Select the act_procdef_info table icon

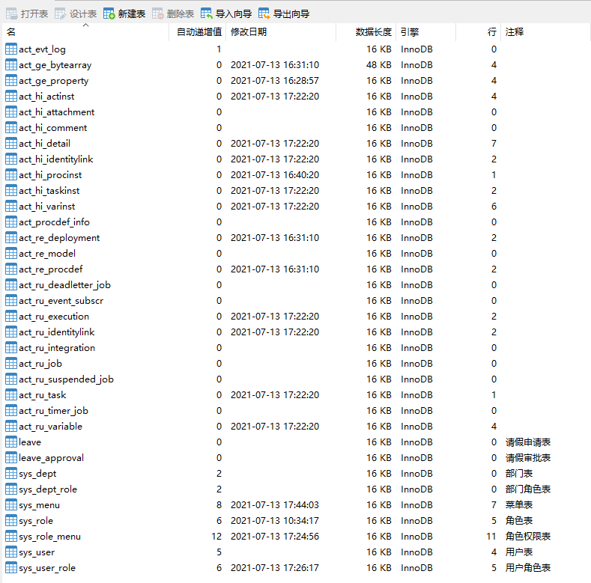[11, 222]
